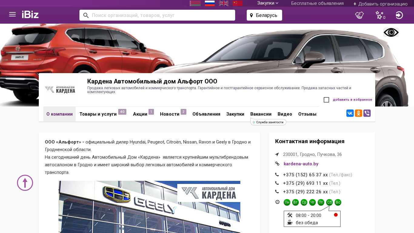Share on VK social network

350,113
